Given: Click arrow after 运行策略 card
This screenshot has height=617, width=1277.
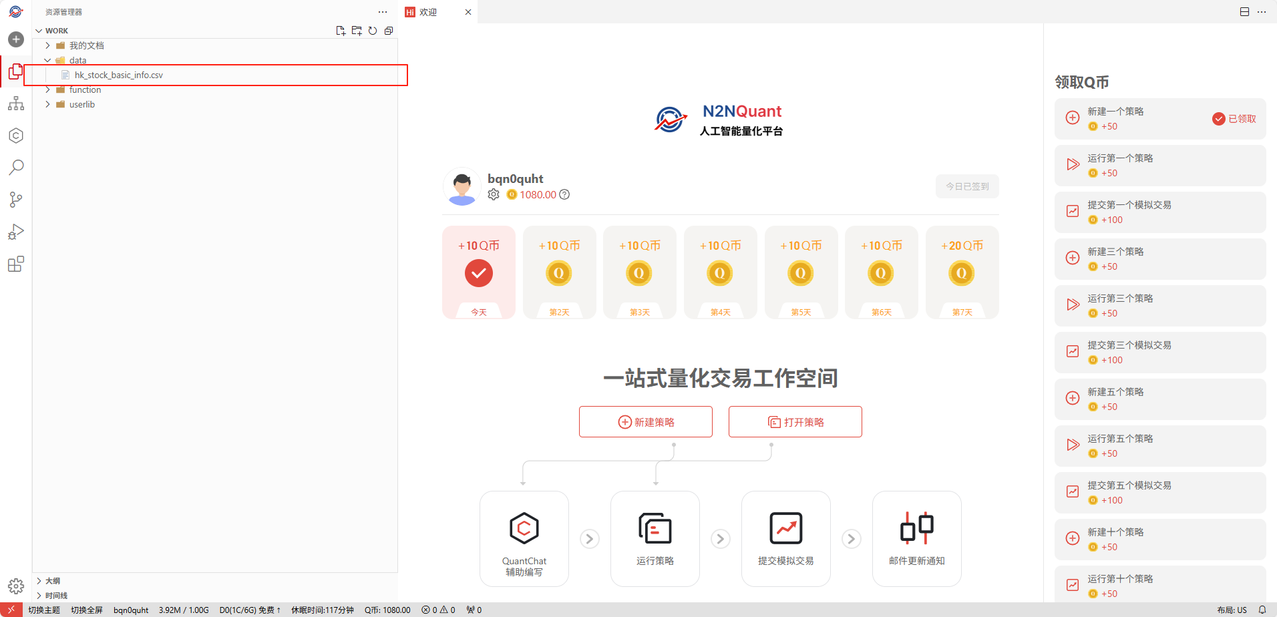Looking at the screenshot, I should pyautogui.click(x=721, y=539).
